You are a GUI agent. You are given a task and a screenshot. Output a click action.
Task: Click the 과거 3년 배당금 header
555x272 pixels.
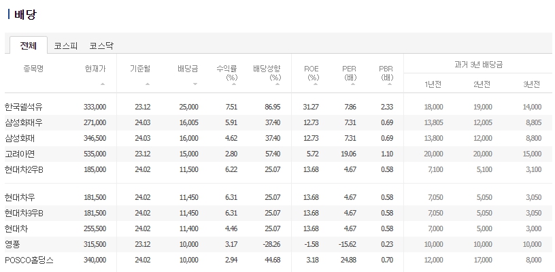point(479,65)
